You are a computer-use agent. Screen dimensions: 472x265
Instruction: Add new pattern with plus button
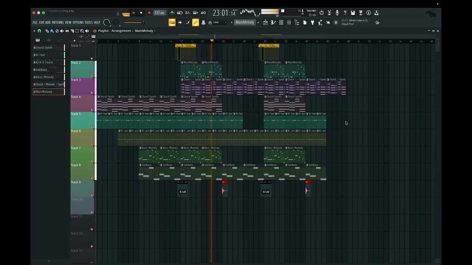[x=258, y=22]
